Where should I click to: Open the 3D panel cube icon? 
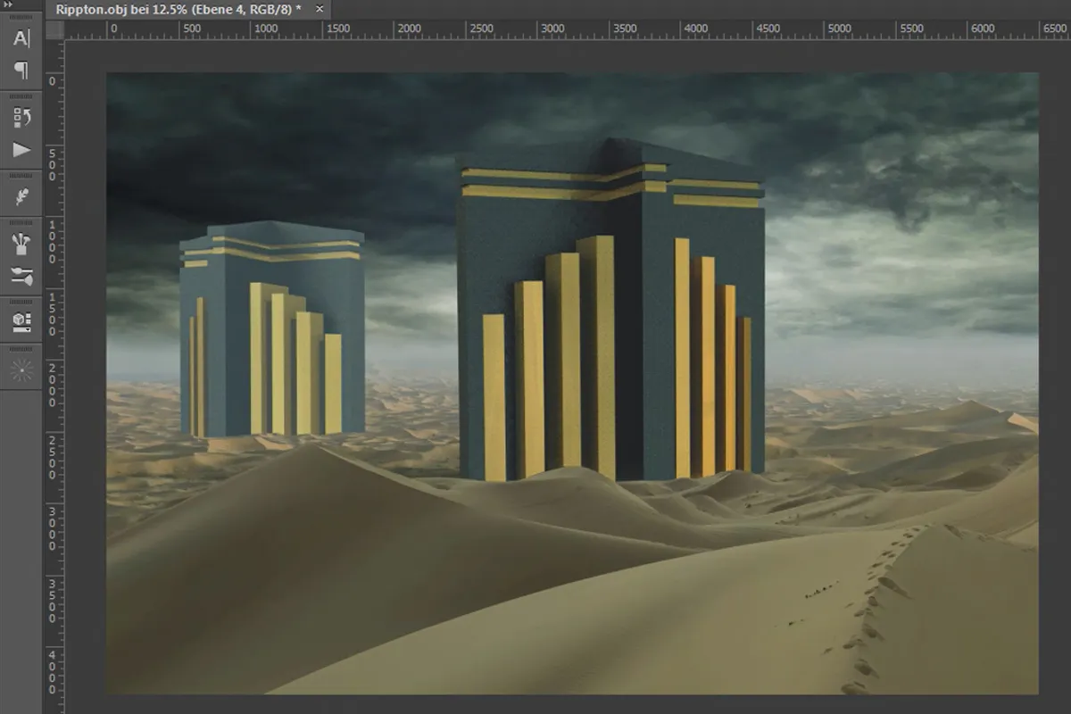21,320
